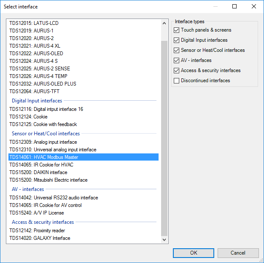Select TDS15240: A/V IP License
This screenshot has width=264, height=263.
pyautogui.click(x=37, y=213)
